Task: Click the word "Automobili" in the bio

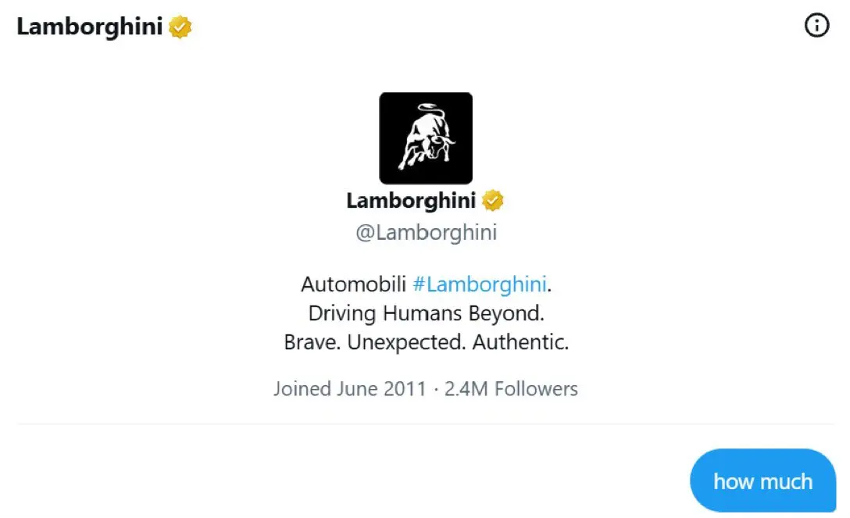Action: coord(353,284)
